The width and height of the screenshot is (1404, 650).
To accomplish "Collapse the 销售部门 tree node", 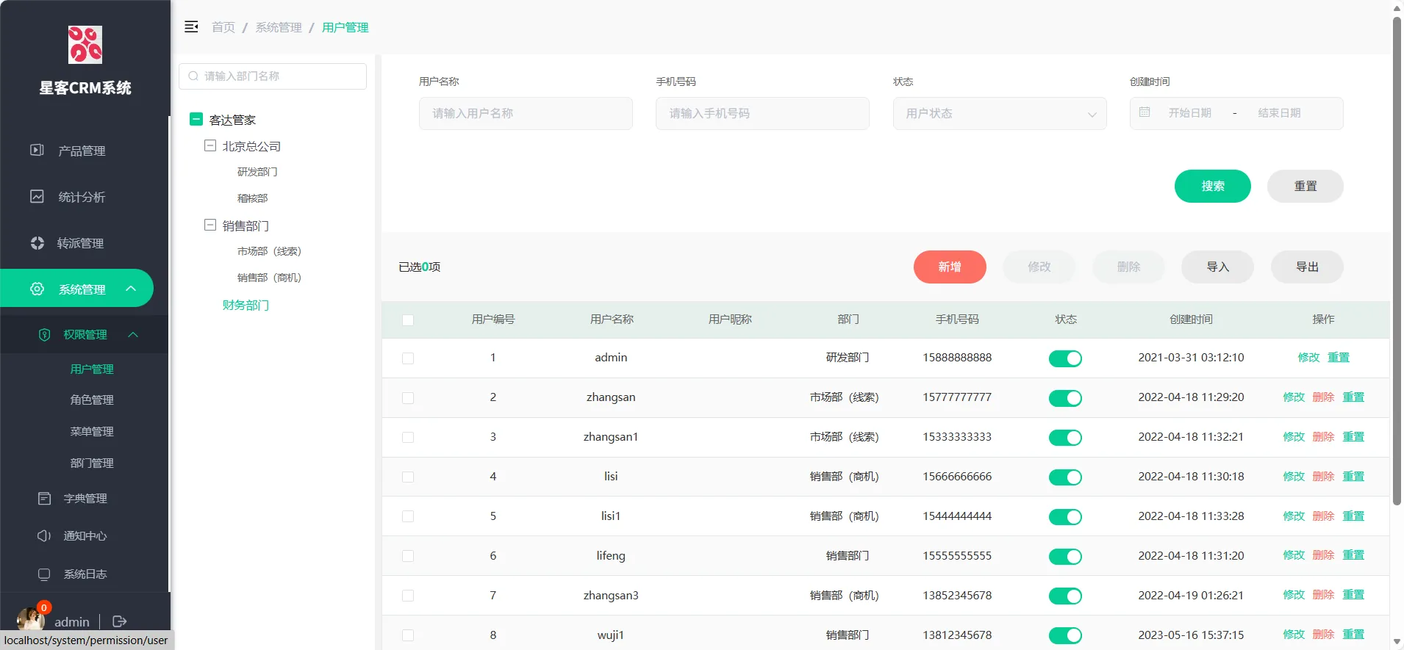I will 210,225.
